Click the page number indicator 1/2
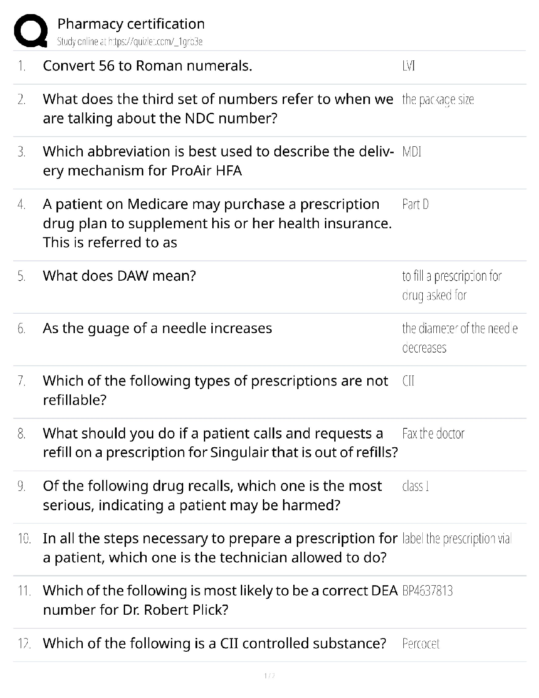This screenshot has width=539, height=698. click(269, 676)
